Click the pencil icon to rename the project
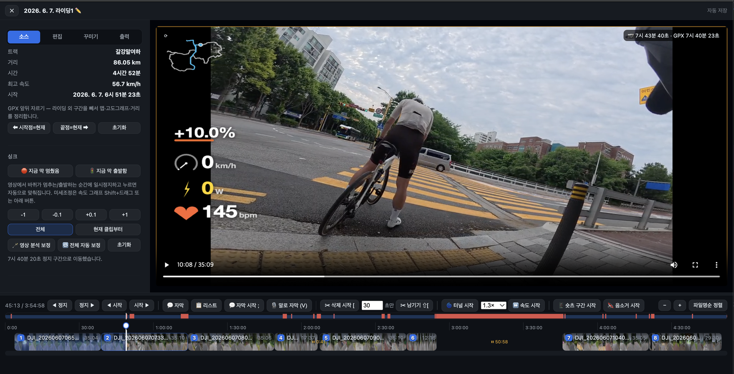734x374 pixels. point(78,11)
